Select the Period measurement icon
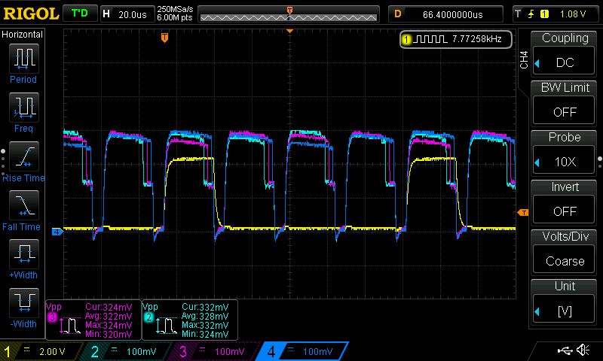The width and height of the screenshot is (603, 361). click(x=26, y=59)
